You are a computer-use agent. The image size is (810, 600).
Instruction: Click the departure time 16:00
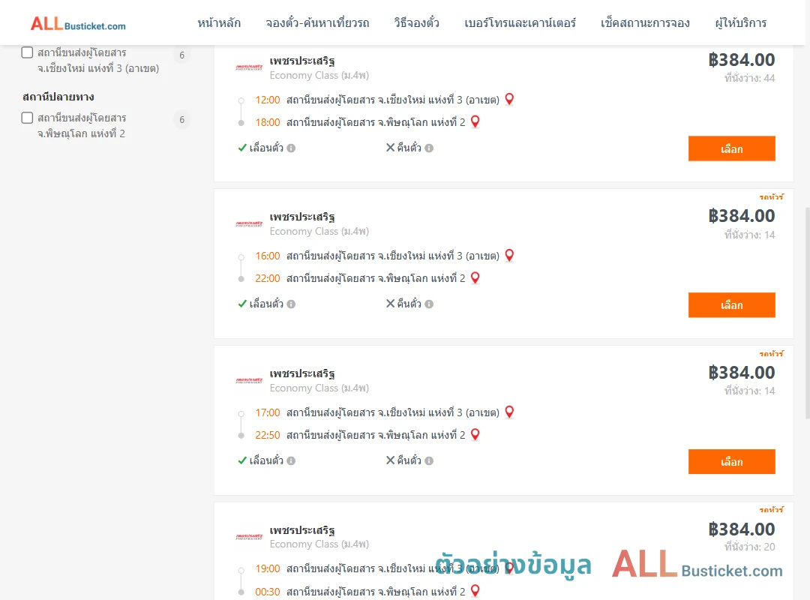tap(268, 256)
